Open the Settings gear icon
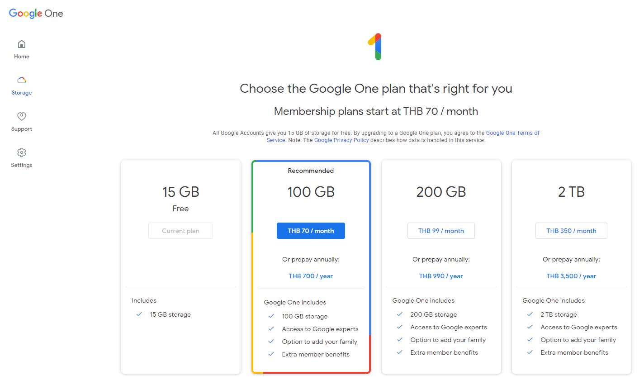This screenshot has width=644, height=385. tap(22, 152)
